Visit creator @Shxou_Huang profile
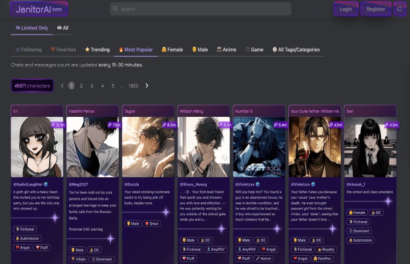Image resolution: width=410 pixels, height=264 pixels. (193, 184)
